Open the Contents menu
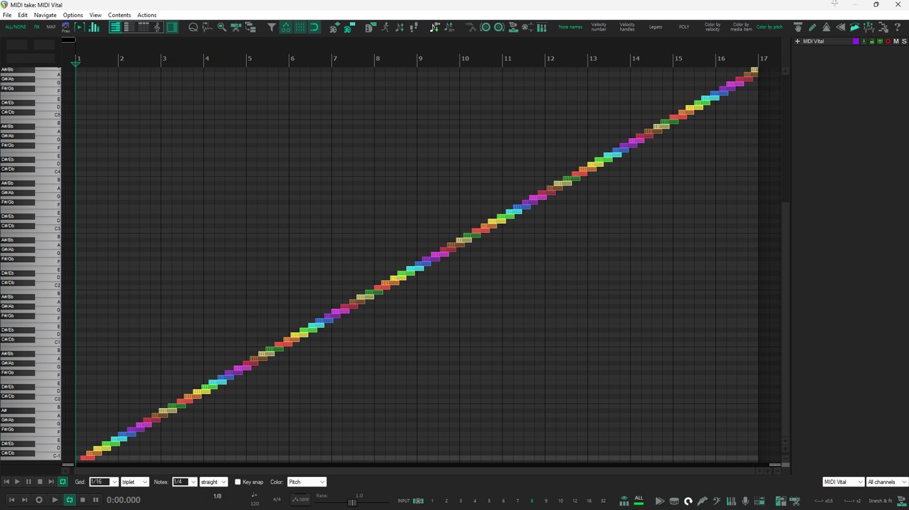This screenshot has height=510, width=909. click(119, 15)
